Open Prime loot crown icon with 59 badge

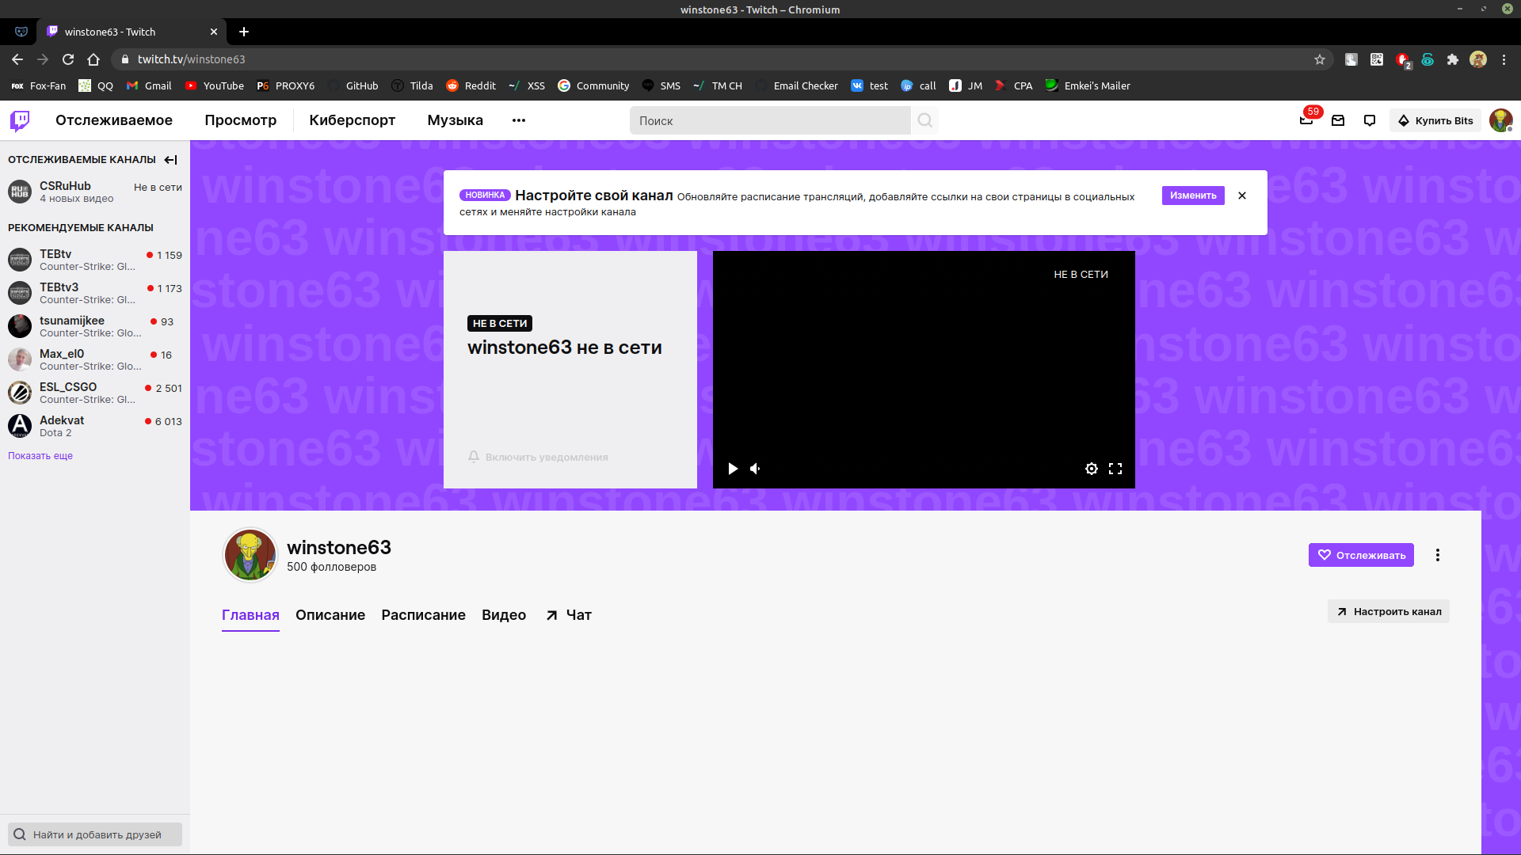[x=1307, y=120]
